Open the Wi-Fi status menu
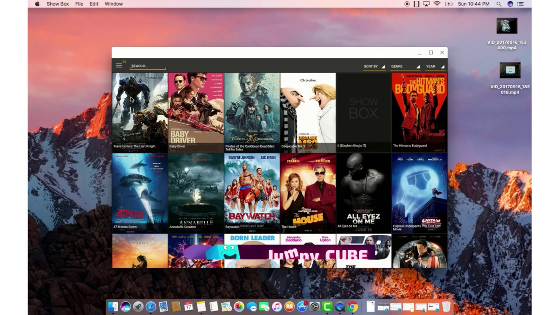The width and height of the screenshot is (560, 315). tap(437, 4)
